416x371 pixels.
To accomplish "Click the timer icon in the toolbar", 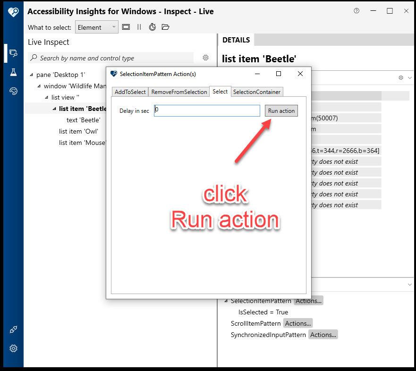I will [x=152, y=27].
